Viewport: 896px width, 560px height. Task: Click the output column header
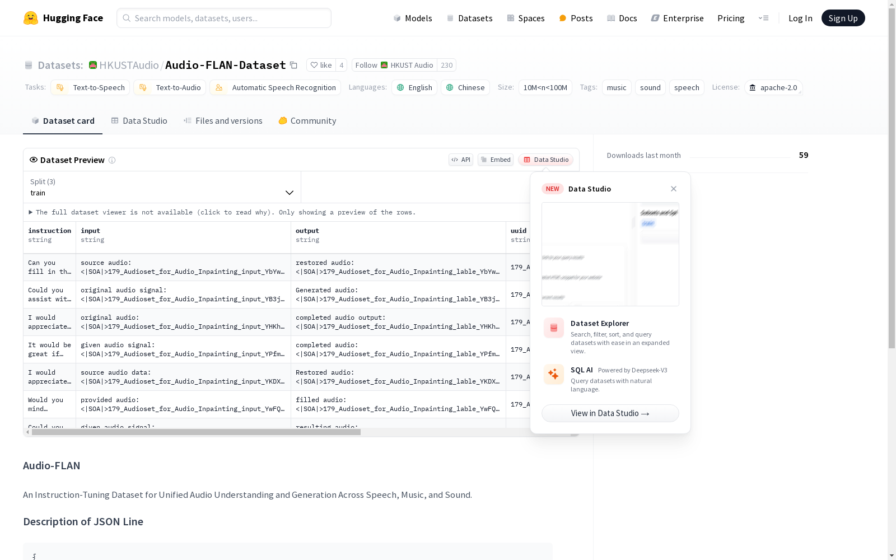click(x=399, y=237)
